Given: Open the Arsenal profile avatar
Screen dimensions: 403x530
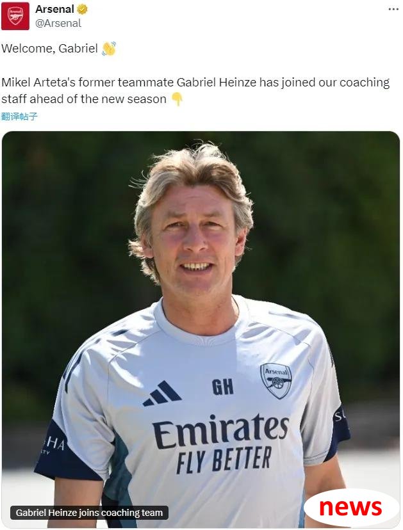Looking at the screenshot, I should (15, 16).
